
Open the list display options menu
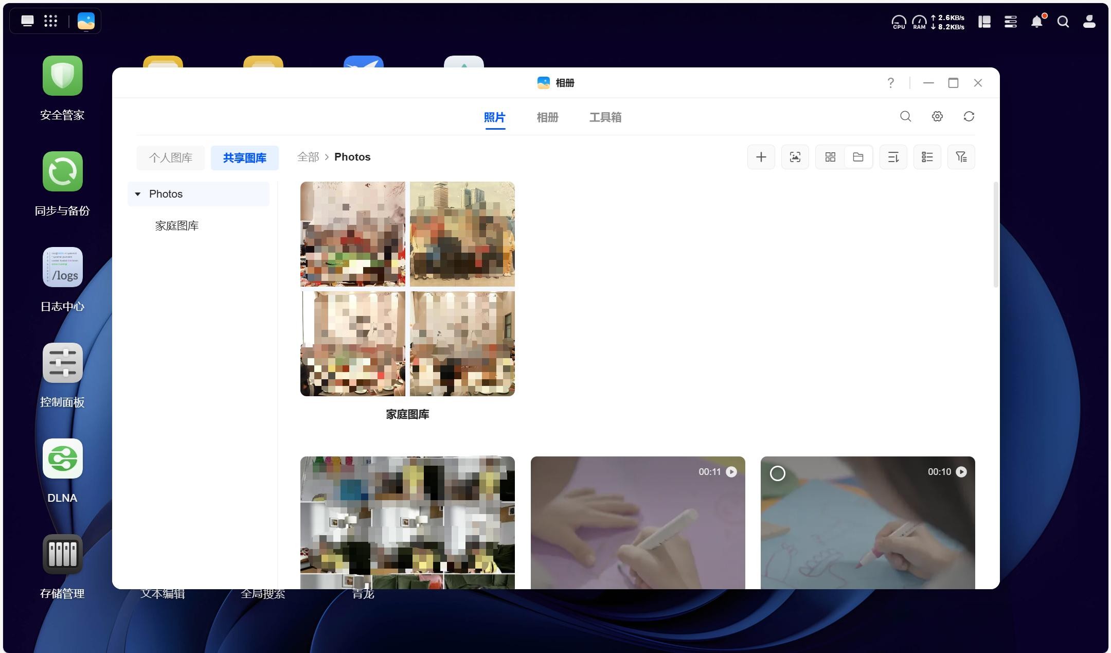(x=927, y=157)
